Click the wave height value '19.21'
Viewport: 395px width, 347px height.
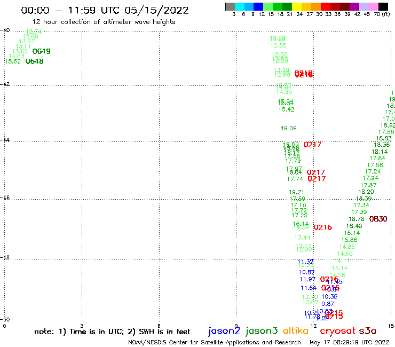pyautogui.click(x=296, y=192)
